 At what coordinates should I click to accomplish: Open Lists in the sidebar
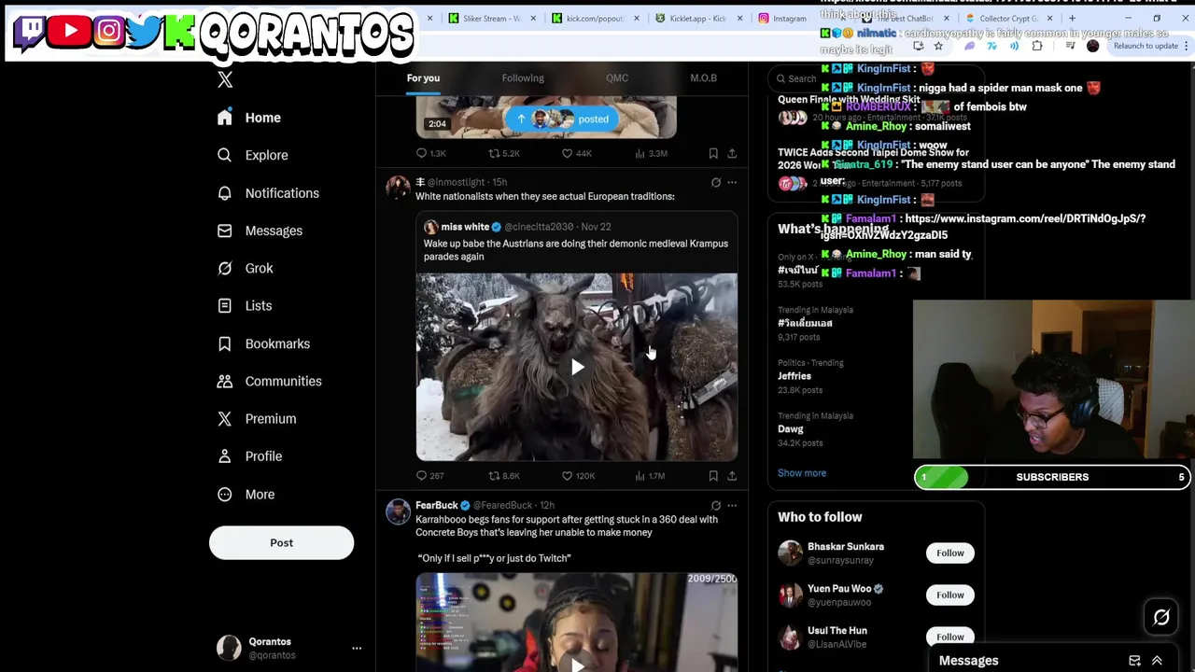(245, 305)
